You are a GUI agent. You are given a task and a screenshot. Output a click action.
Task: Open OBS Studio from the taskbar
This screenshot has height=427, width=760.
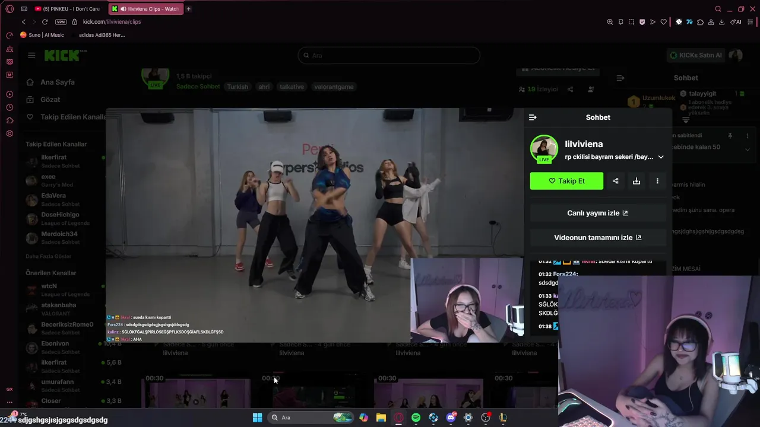click(486, 418)
